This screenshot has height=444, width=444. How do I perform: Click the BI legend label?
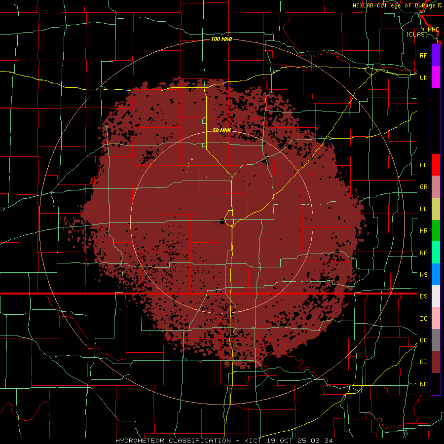point(423,362)
